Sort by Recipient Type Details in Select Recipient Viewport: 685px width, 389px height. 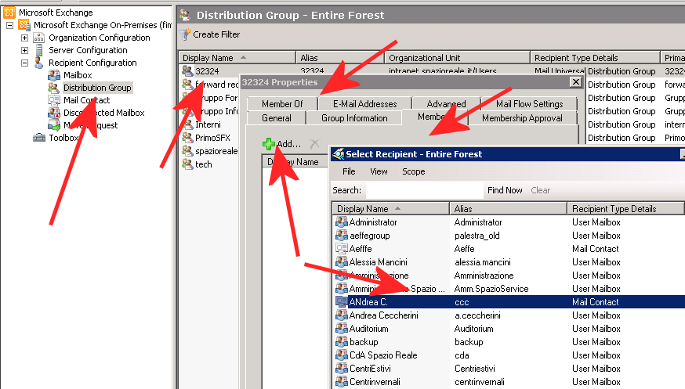pyautogui.click(x=625, y=209)
